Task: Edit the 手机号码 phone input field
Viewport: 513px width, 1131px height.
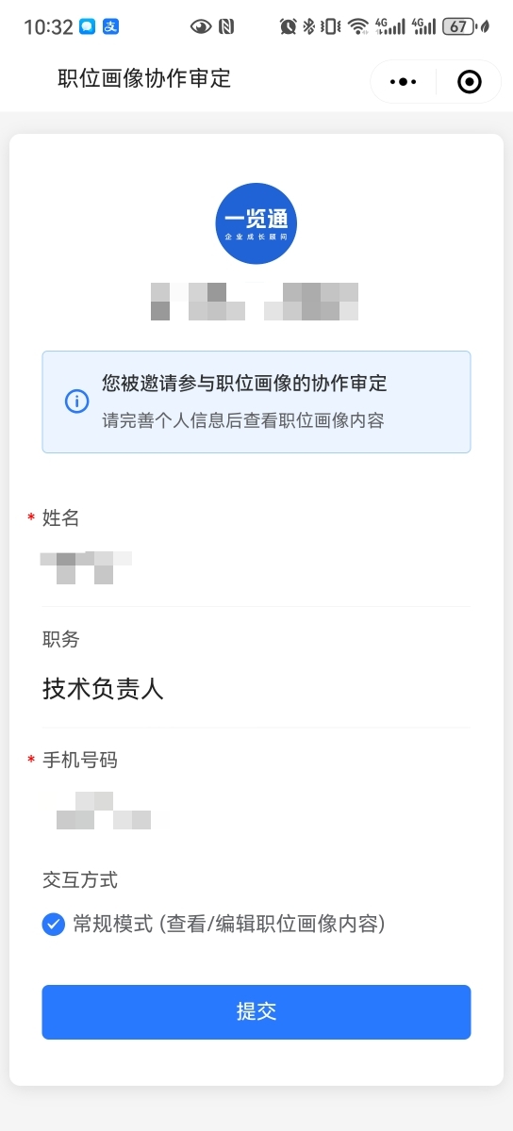Action: pyautogui.click(x=256, y=810)
